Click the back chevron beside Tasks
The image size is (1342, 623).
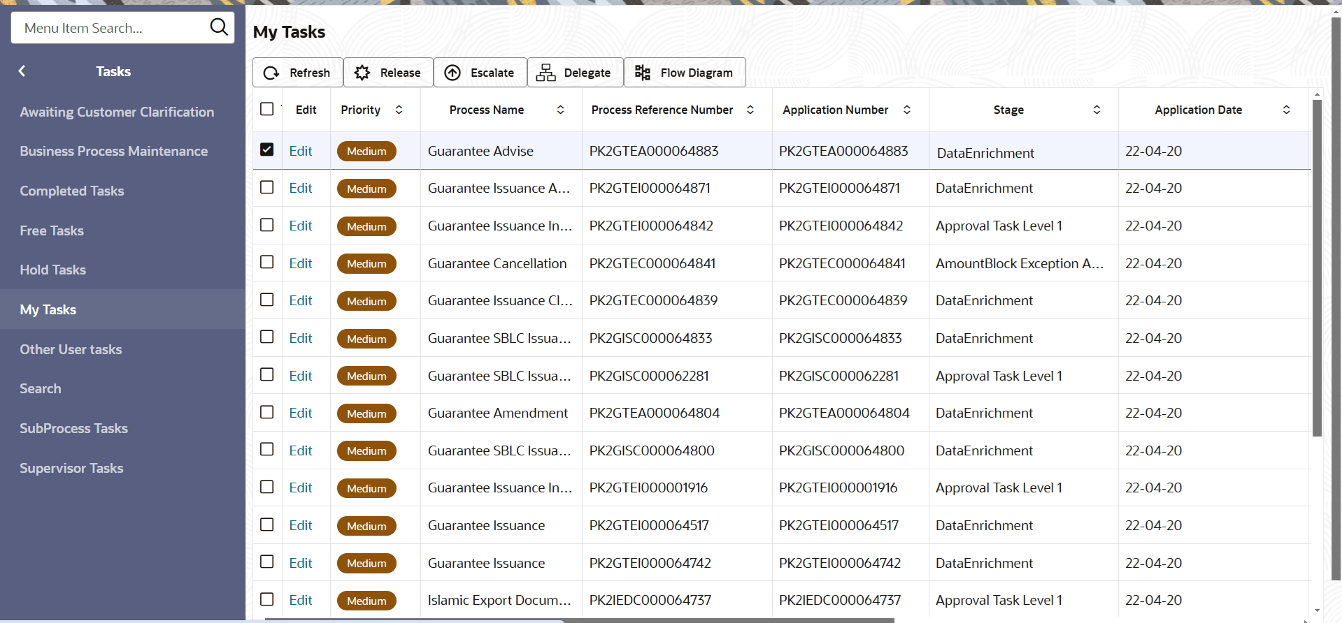tap(22, 71)
